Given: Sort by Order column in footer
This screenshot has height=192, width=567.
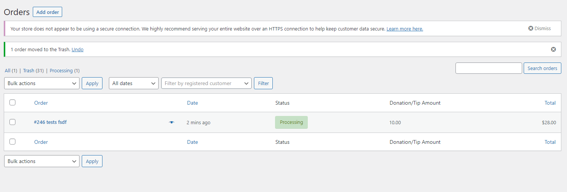Looking at the screenshot, I should tap(41, 142).
